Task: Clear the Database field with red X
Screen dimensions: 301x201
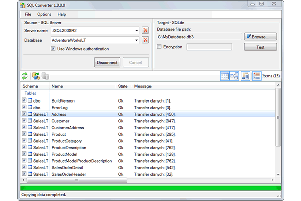Action: pos(145,40)
